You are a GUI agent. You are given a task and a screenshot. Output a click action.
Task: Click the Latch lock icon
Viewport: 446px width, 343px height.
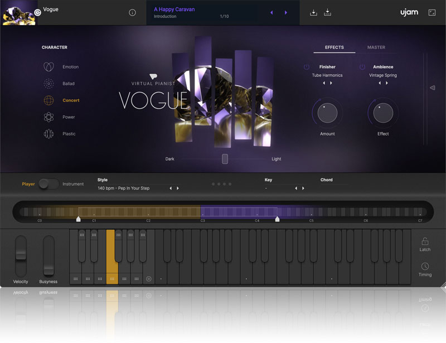point(425,241)
